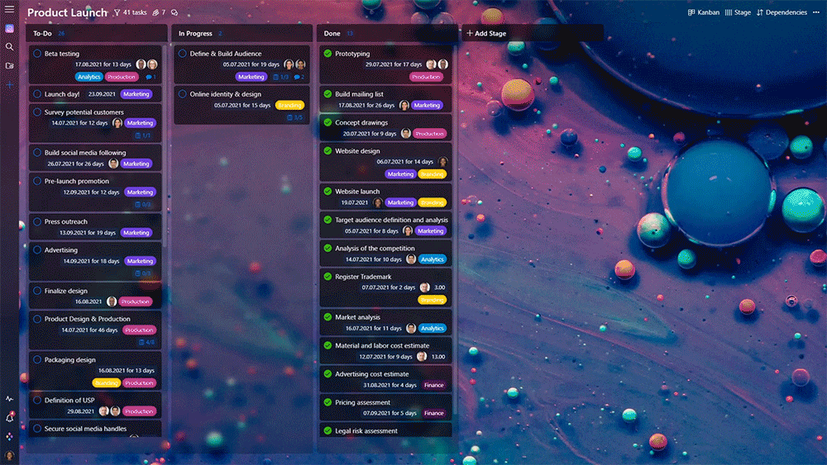Open notifications bell icon
The width and height of the screenshot is (827, 465).
tap(9, 418)
